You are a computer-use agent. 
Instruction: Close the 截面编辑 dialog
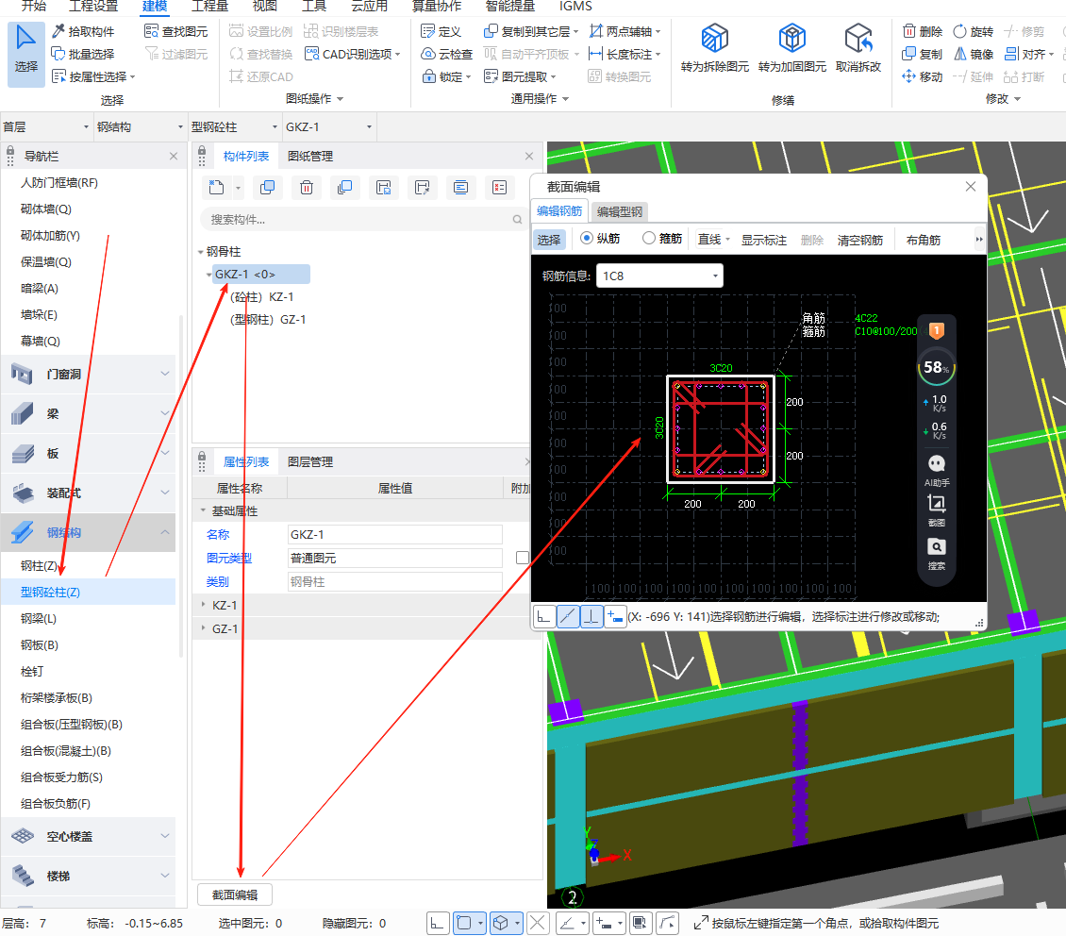970,186
